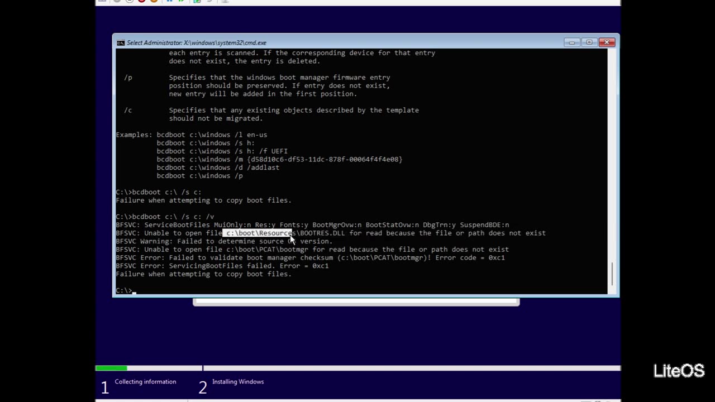
Task: Click the cmd.exe window title text
Action: [197, 42]
